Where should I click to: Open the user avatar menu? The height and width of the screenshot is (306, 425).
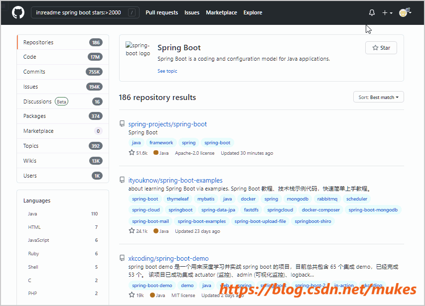(405, 12)
